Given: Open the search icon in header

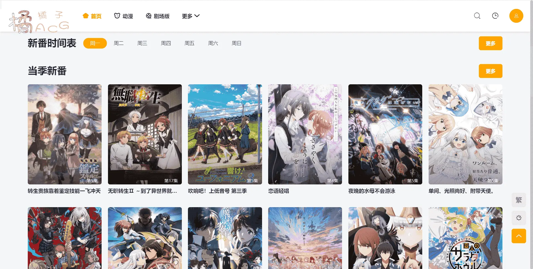Looking at the screenshot, I should (x=477, y=16).
